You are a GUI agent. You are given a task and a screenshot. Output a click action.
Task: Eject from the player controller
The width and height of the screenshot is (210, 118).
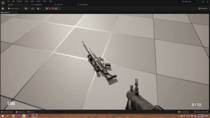pos(56,9)
